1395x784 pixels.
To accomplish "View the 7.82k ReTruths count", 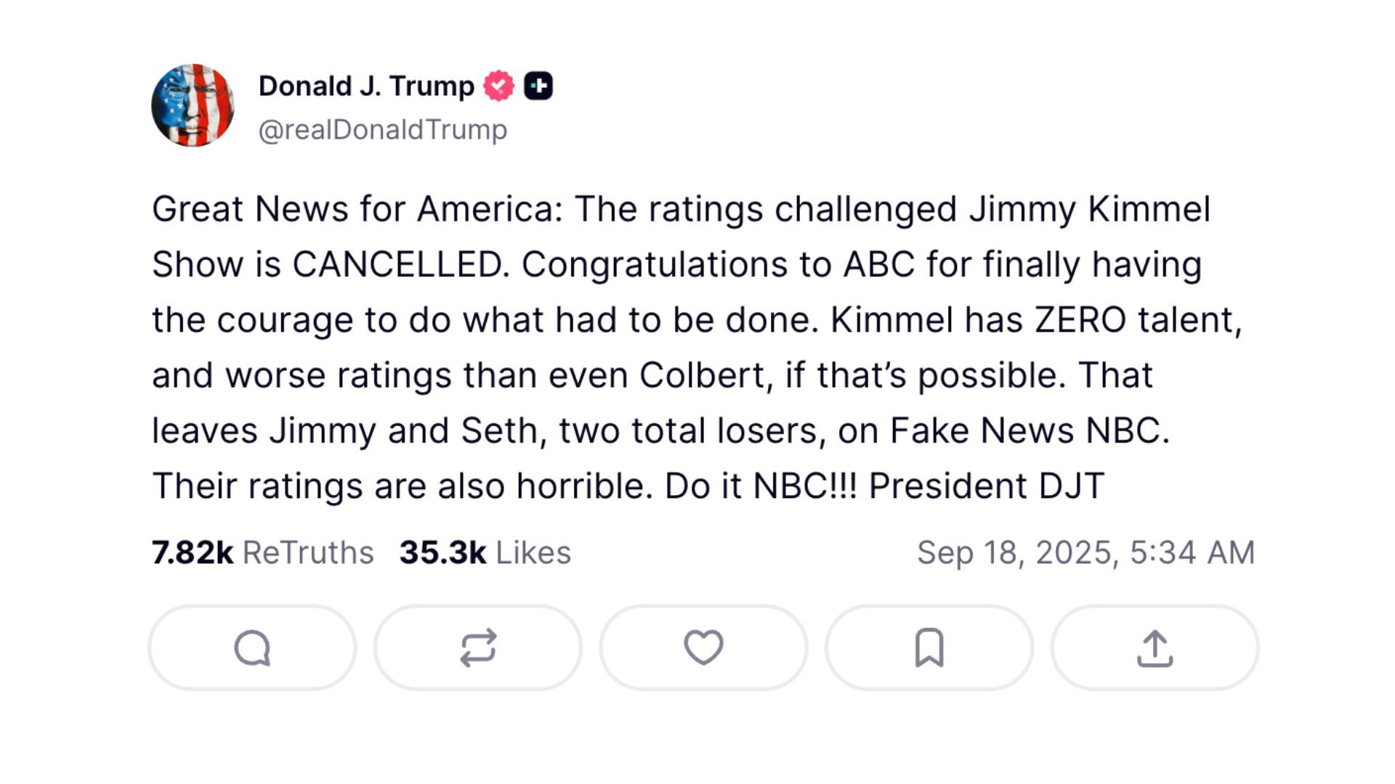I will (190, 552).
